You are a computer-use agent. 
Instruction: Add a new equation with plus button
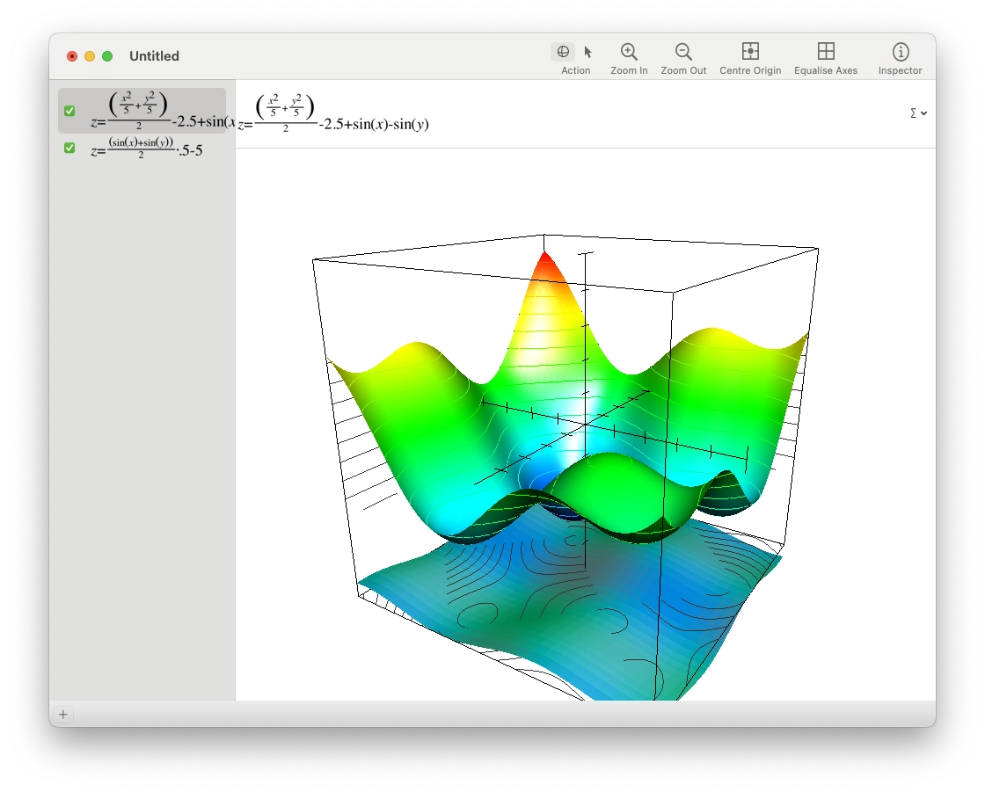[62, 714]
